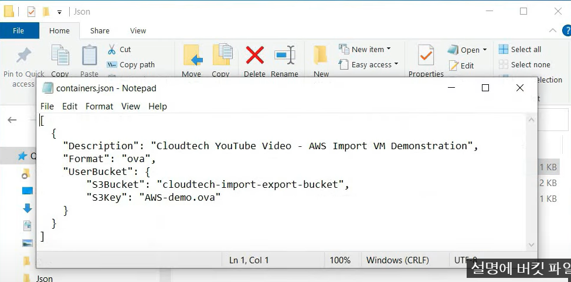This screenshot has height=282, width=571.
Task: Open the Notepad View menu
Action: (x=130, y=106)
